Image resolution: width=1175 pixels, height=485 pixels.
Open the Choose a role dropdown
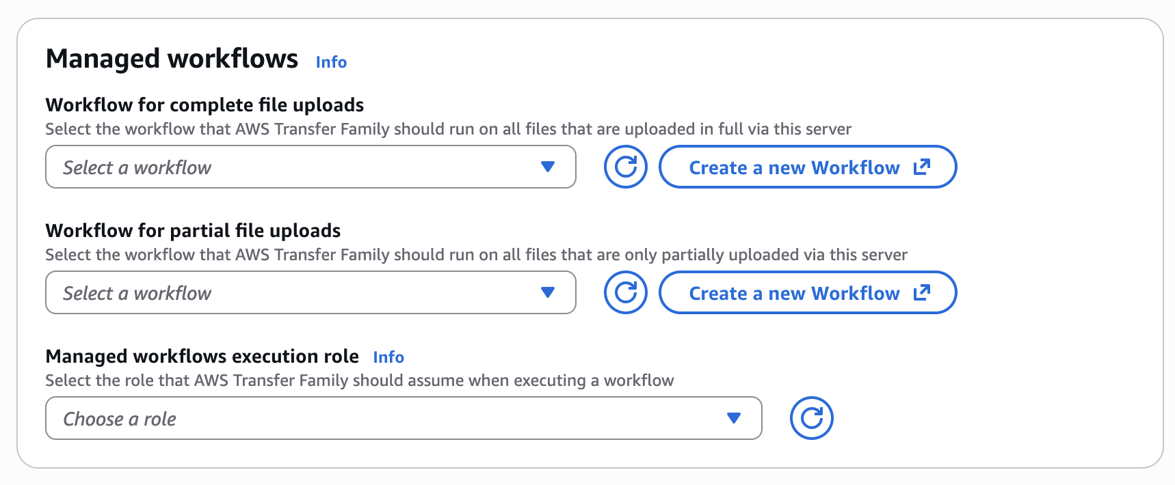(x=404, y=418)
